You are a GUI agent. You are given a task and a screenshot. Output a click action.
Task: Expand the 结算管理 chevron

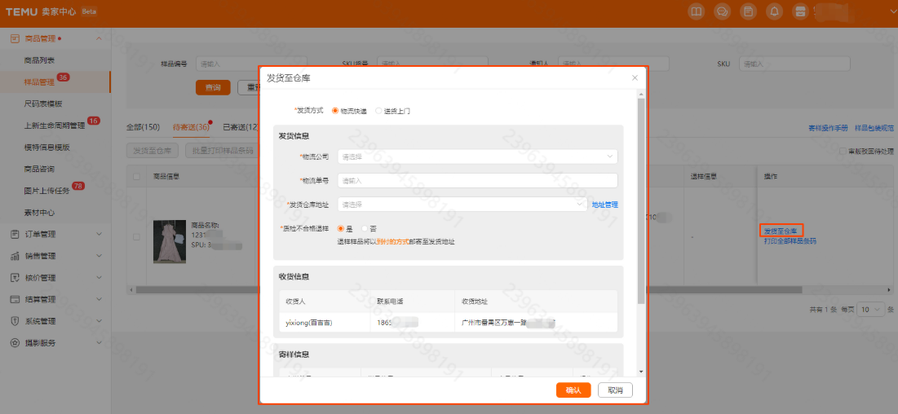(x=99, y=299)
